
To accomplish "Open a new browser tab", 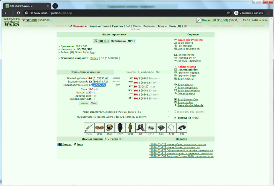I will coord(55,6).
